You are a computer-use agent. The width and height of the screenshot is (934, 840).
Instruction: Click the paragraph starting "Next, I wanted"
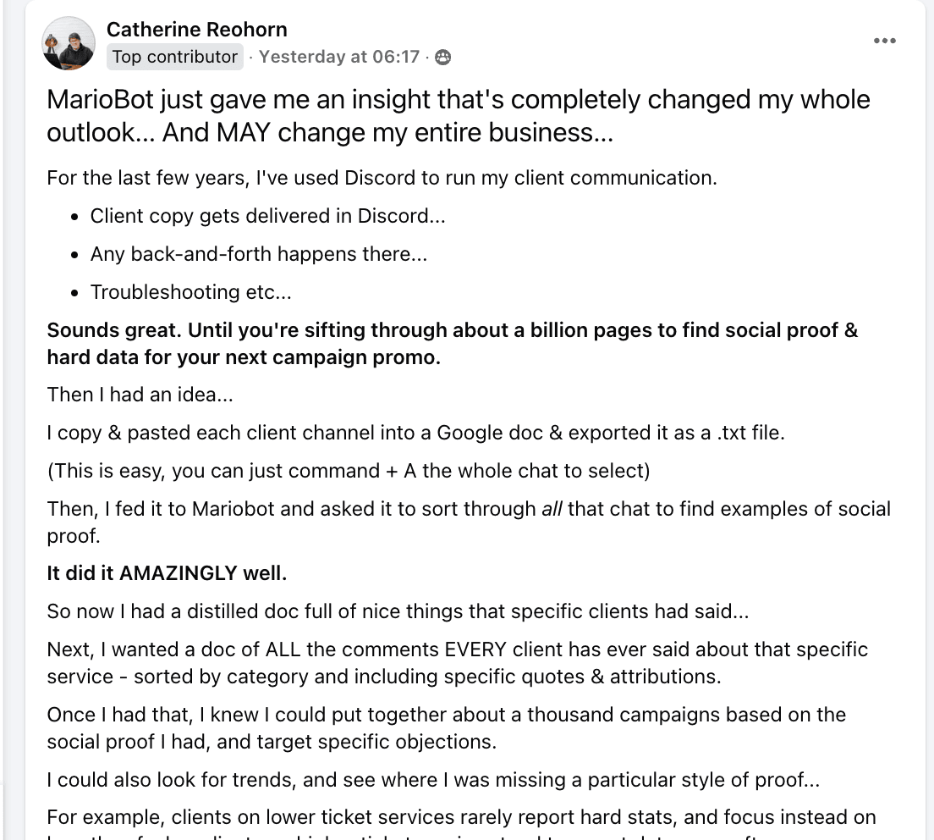point(457,662)
